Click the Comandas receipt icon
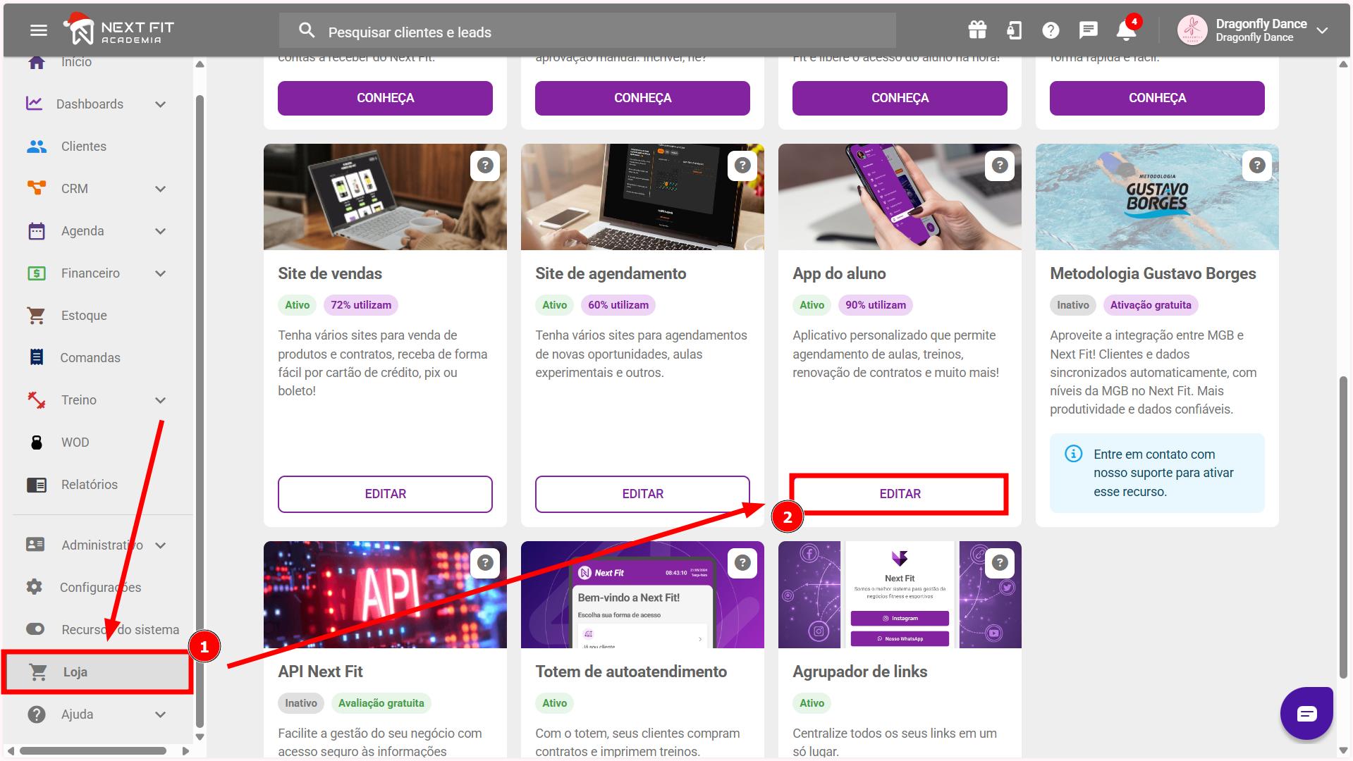This screenshot has height=761, width=1353. pos(37,357)
